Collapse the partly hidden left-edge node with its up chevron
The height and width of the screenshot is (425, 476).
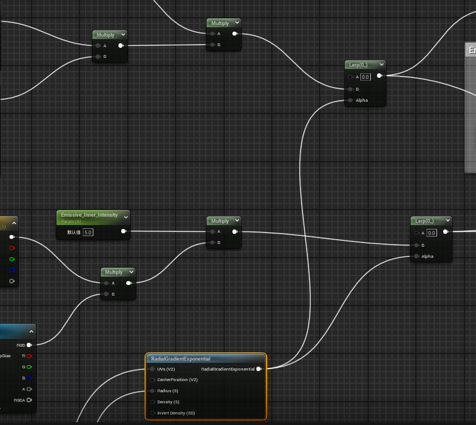coord(14,223)
